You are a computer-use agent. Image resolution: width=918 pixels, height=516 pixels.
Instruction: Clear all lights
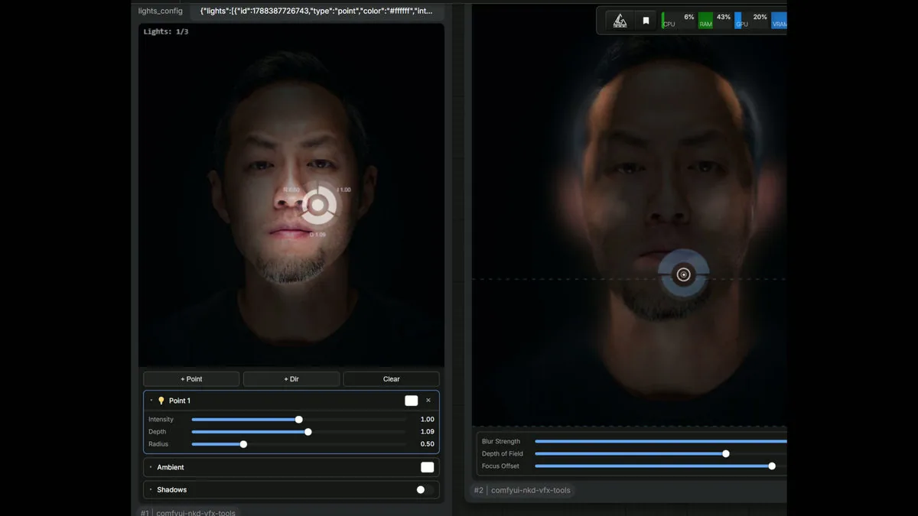[x=391, y=379]
